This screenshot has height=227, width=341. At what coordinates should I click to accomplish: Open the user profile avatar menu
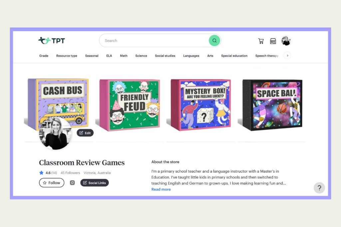click(x=286, y=41)
